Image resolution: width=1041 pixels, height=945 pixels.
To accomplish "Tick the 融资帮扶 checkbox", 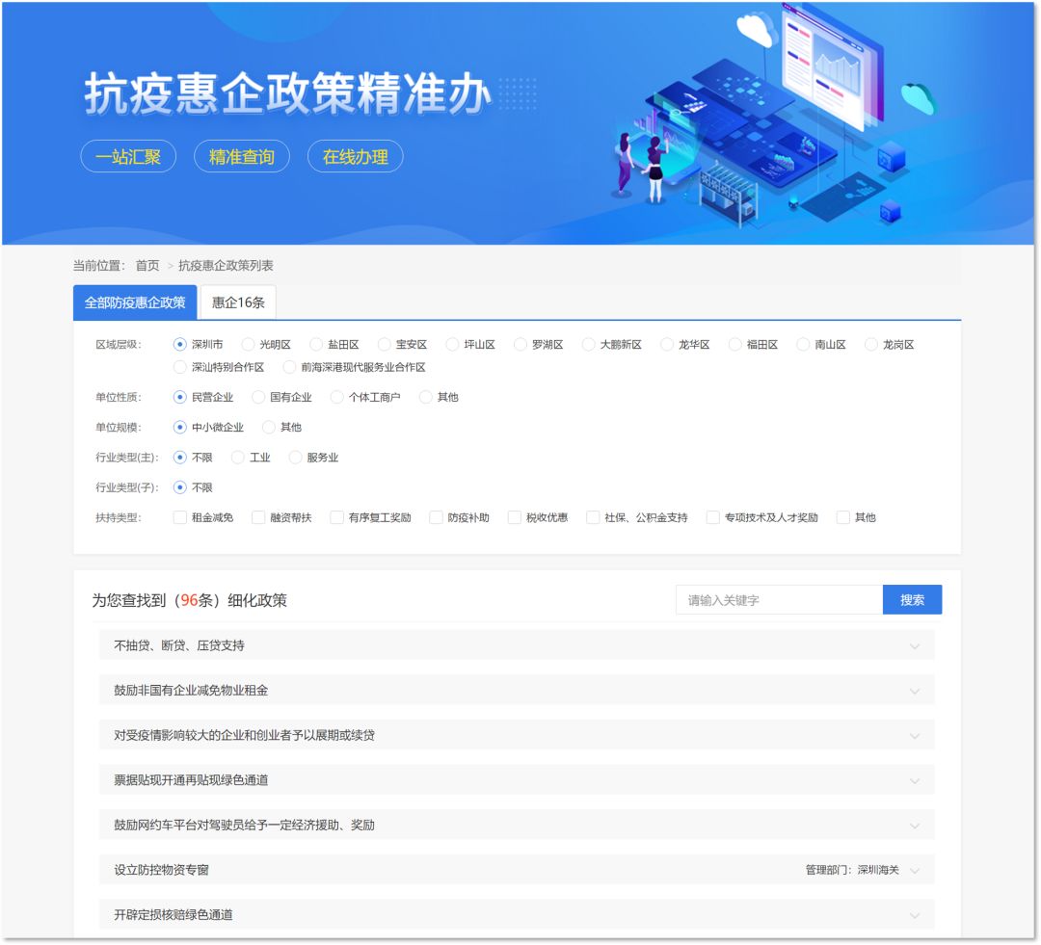I will pyautogui.click(x=258, y=517).
